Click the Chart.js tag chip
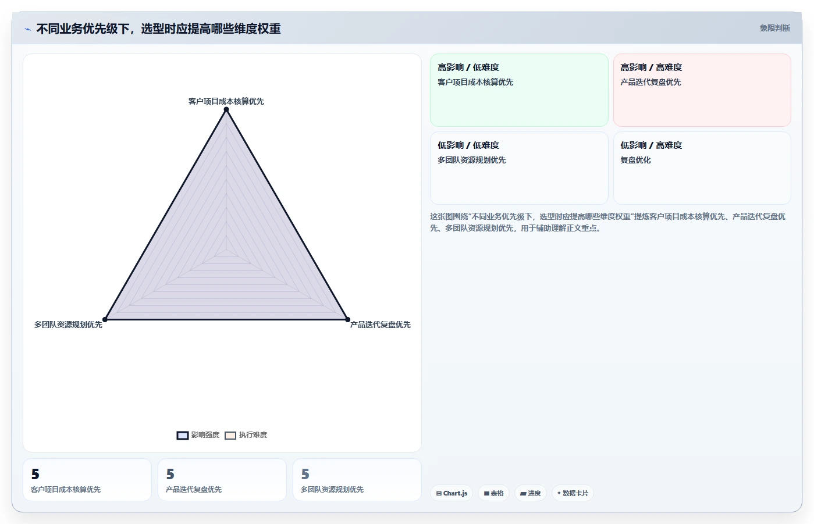814x524 pixels. [x=452, y=493]
